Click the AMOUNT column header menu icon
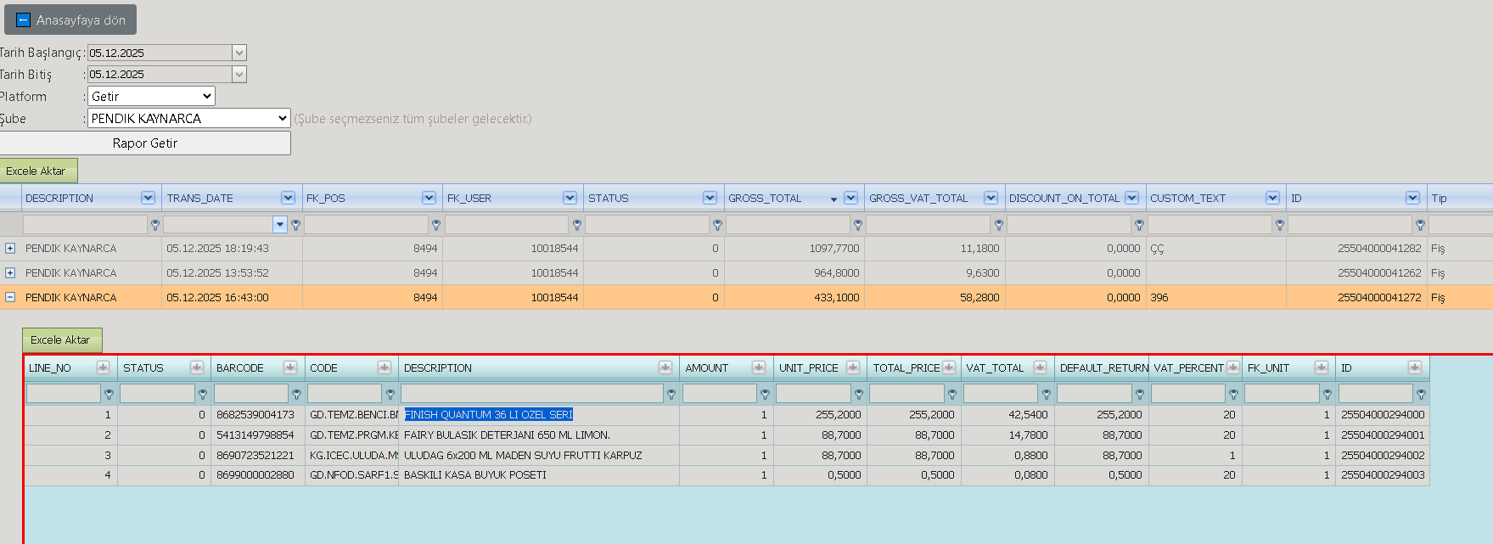The image size is (1493, 544). point(759,367)
